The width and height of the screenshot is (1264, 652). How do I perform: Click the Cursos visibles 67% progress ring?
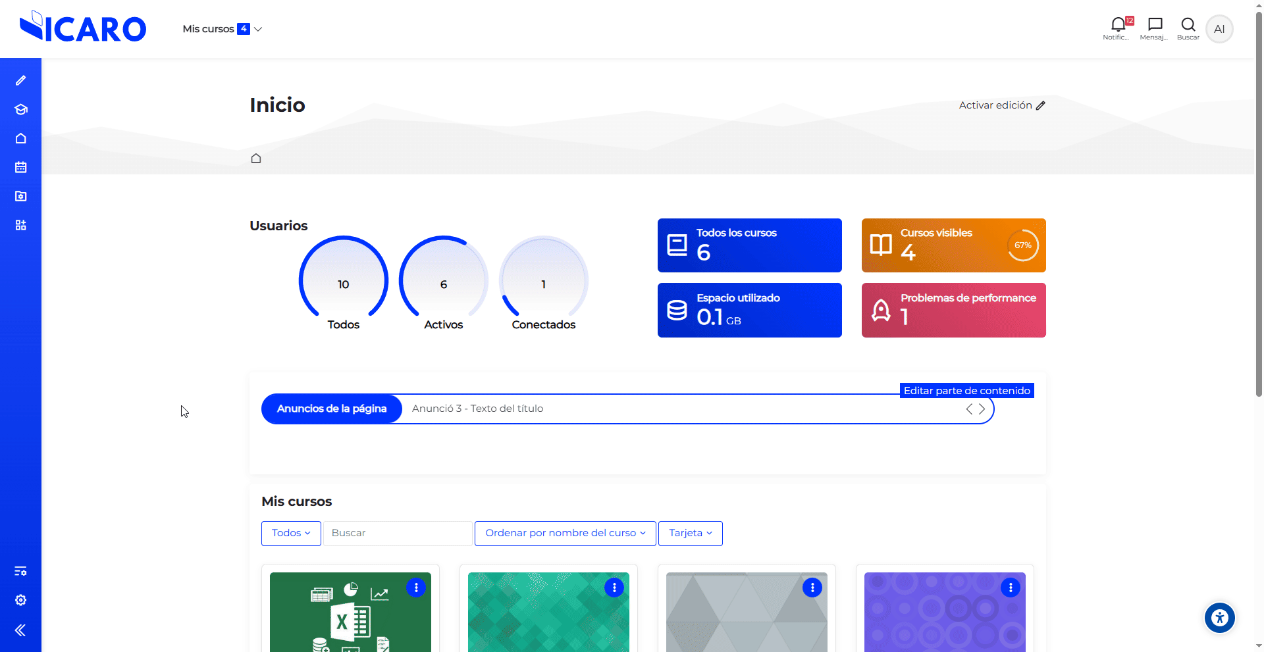pyautogui.click(x=1022, y=245)
